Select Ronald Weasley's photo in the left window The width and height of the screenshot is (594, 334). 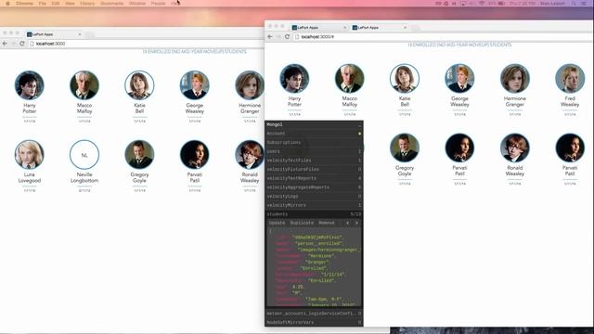[x=250, y=155]
